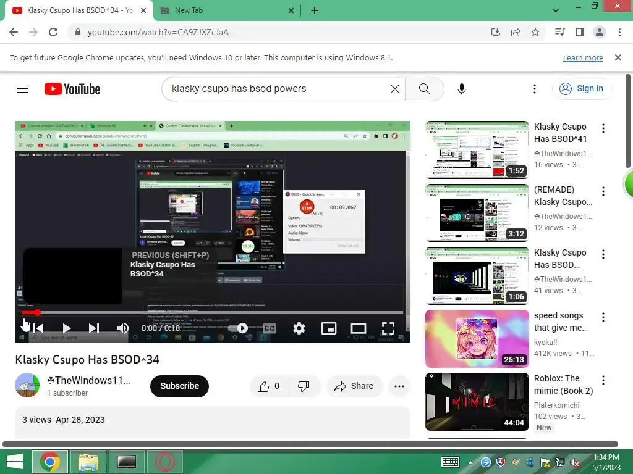
Task: Enable miniplayer mode
Action: click(329, 328)
